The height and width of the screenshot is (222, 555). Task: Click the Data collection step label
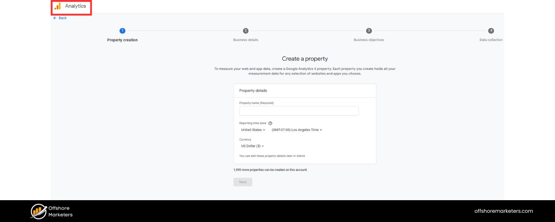pos(491,40)
